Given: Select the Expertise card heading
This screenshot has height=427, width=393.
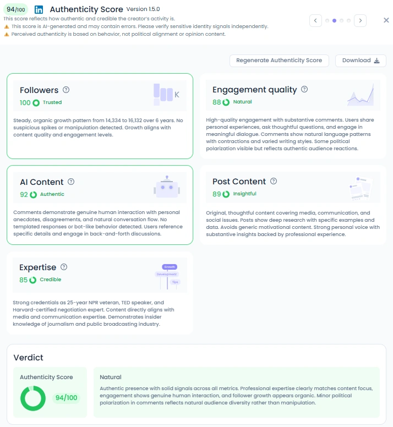Looking at the screenshot, I should tap(37, 267).
